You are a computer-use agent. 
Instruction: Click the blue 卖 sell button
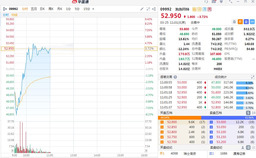click(246, 22)
